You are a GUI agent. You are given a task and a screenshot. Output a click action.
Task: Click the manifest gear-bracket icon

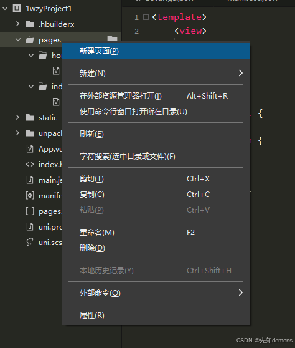pos(30,196)
